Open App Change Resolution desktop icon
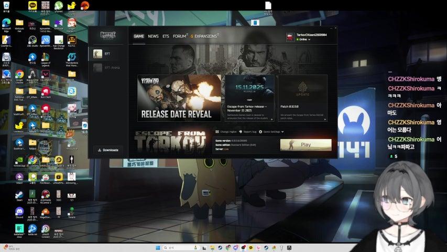 (x=59, y=42)
